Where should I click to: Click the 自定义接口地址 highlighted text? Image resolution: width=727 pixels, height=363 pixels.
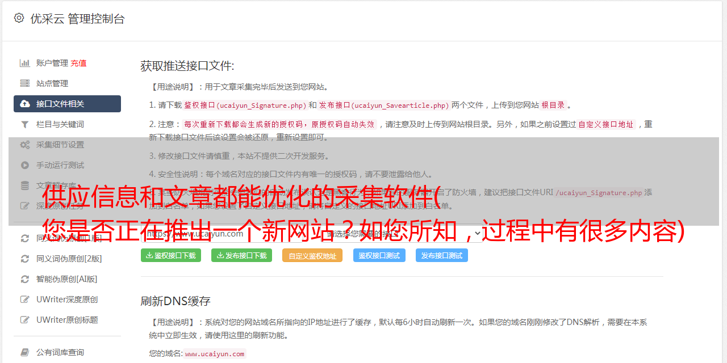coord(606,124)
